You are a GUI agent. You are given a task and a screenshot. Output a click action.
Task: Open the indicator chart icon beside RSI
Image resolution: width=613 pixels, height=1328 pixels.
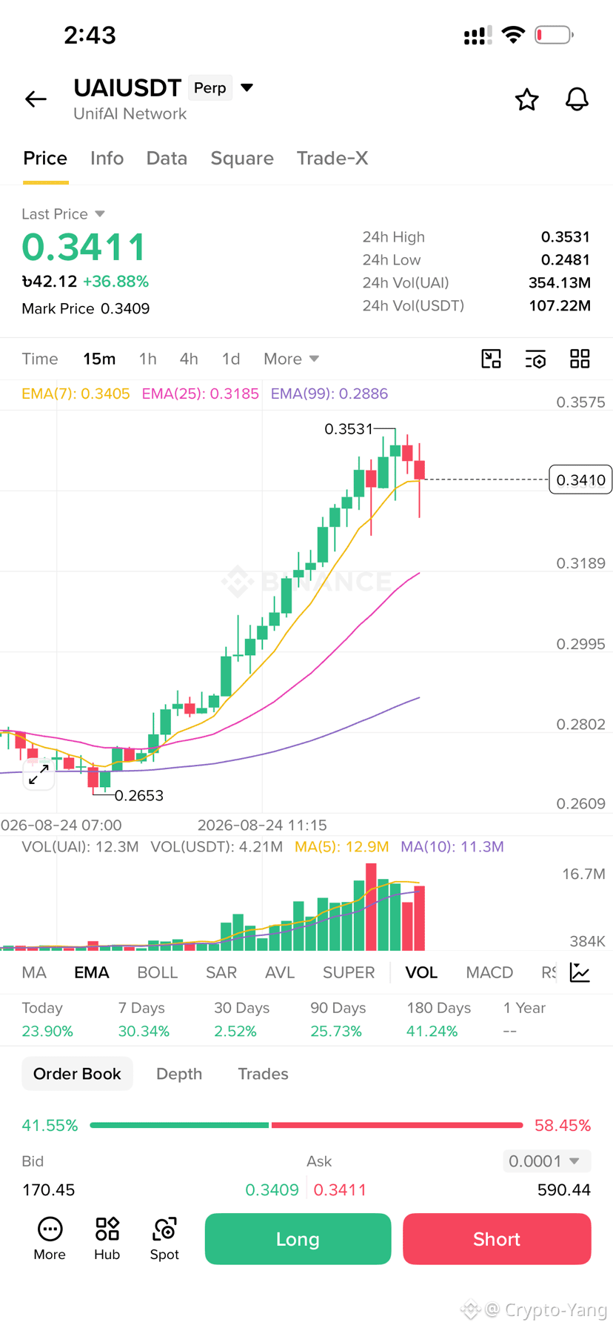click(580, 972)
